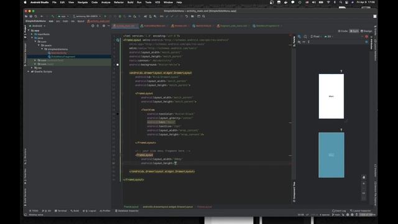Viewport: 398px width, 224px height.
Task: Open the Project tool window tab
Action: pos(25,32)
